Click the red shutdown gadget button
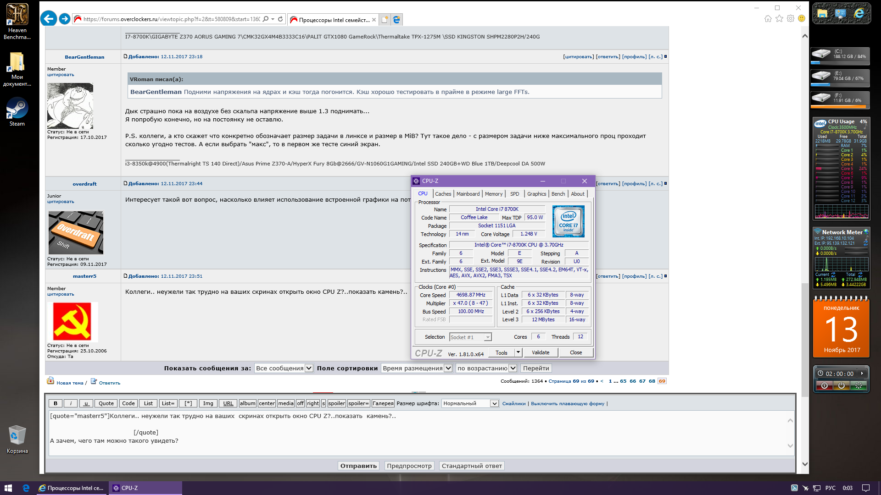Viewport: 881px width, 495px height. (824, 386)
